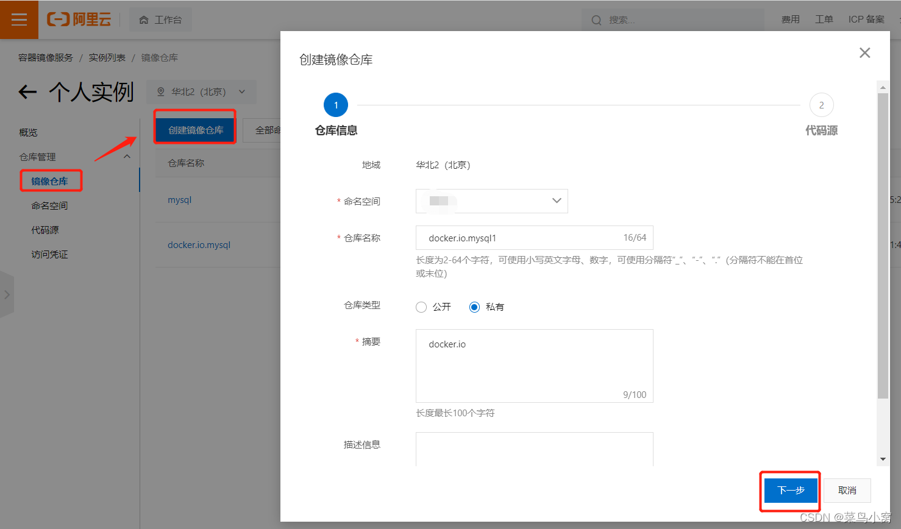Image resolution: width=901 pixels, height=529 pixels.
Task: Click the 下一步 button
Action: click(x=791, y=491)
